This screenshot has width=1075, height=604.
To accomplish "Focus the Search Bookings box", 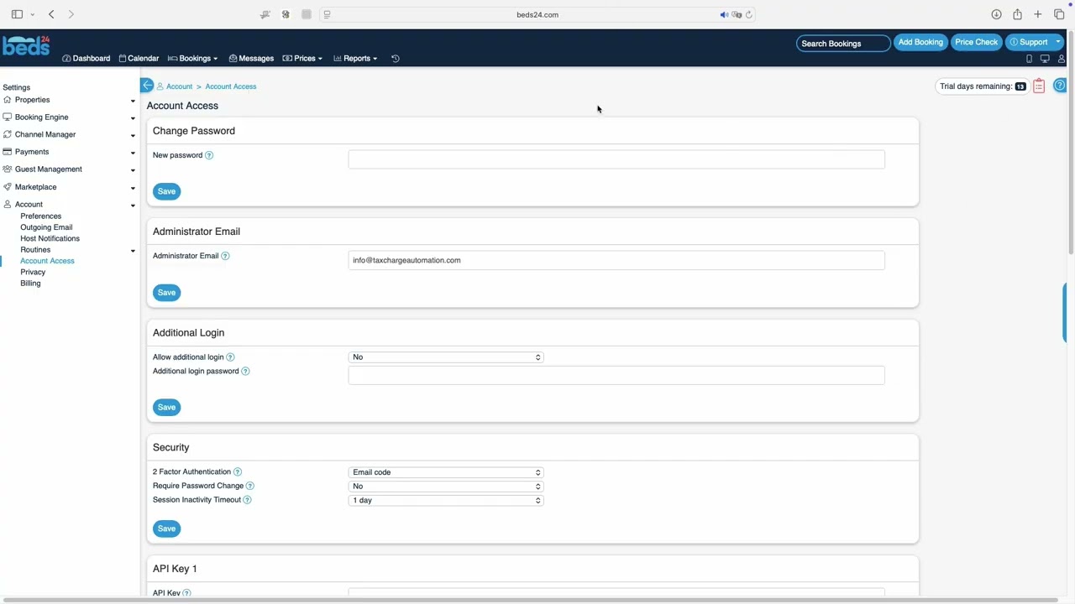I will (843, 43).
